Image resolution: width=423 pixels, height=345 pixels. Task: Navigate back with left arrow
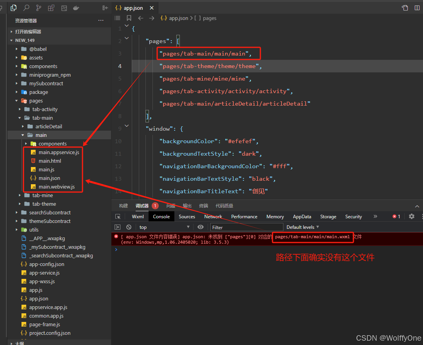click(x=141, y=18)
